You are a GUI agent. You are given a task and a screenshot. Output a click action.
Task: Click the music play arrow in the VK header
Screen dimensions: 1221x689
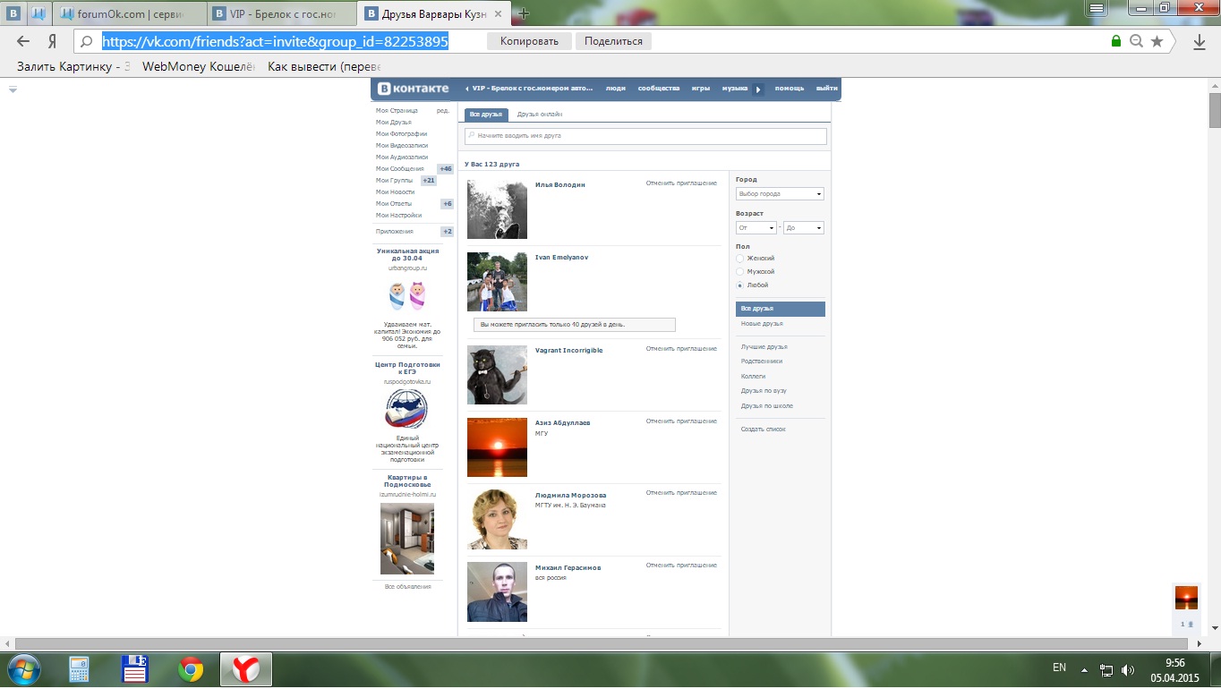758,89
